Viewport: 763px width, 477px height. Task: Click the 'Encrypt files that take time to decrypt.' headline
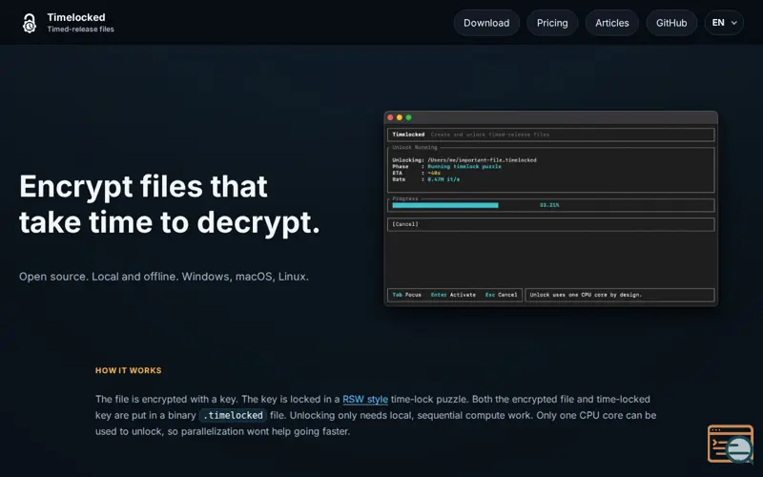click(x=170, y=204)
